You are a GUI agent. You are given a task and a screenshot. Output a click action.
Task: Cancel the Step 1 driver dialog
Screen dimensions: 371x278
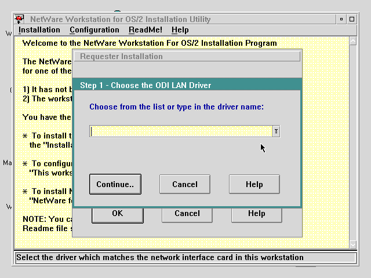click(x=185, y=184)
